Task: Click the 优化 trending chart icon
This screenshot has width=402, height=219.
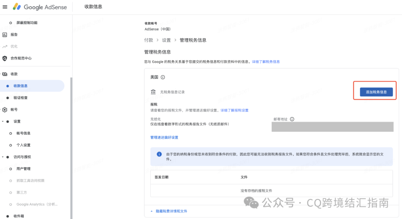Action: (5, 46)
